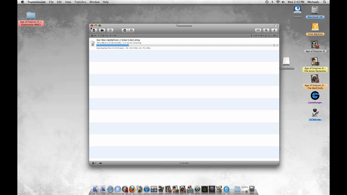Open the View menu
Screen dimensions: 347x195
68,2
